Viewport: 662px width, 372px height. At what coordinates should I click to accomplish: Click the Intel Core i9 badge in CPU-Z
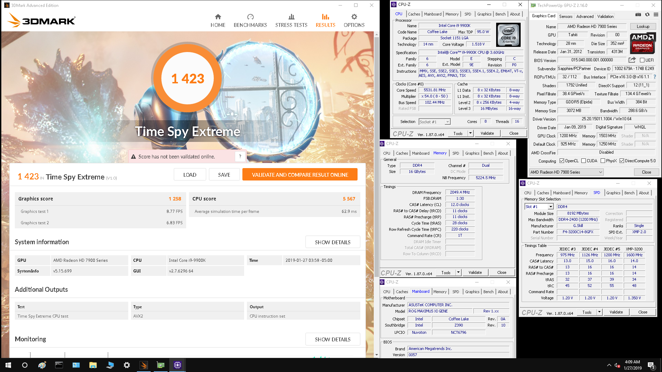[x=508, y=35]
